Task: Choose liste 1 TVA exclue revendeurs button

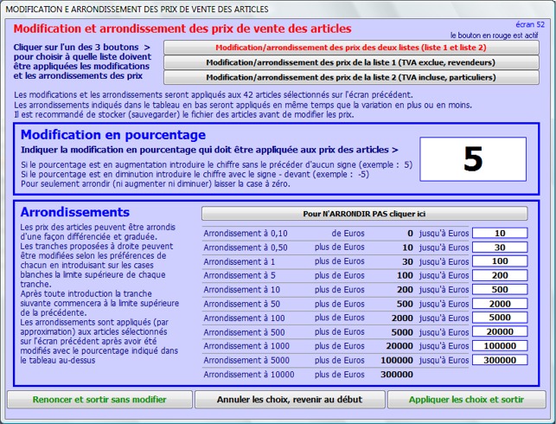Action: point(351,62)
